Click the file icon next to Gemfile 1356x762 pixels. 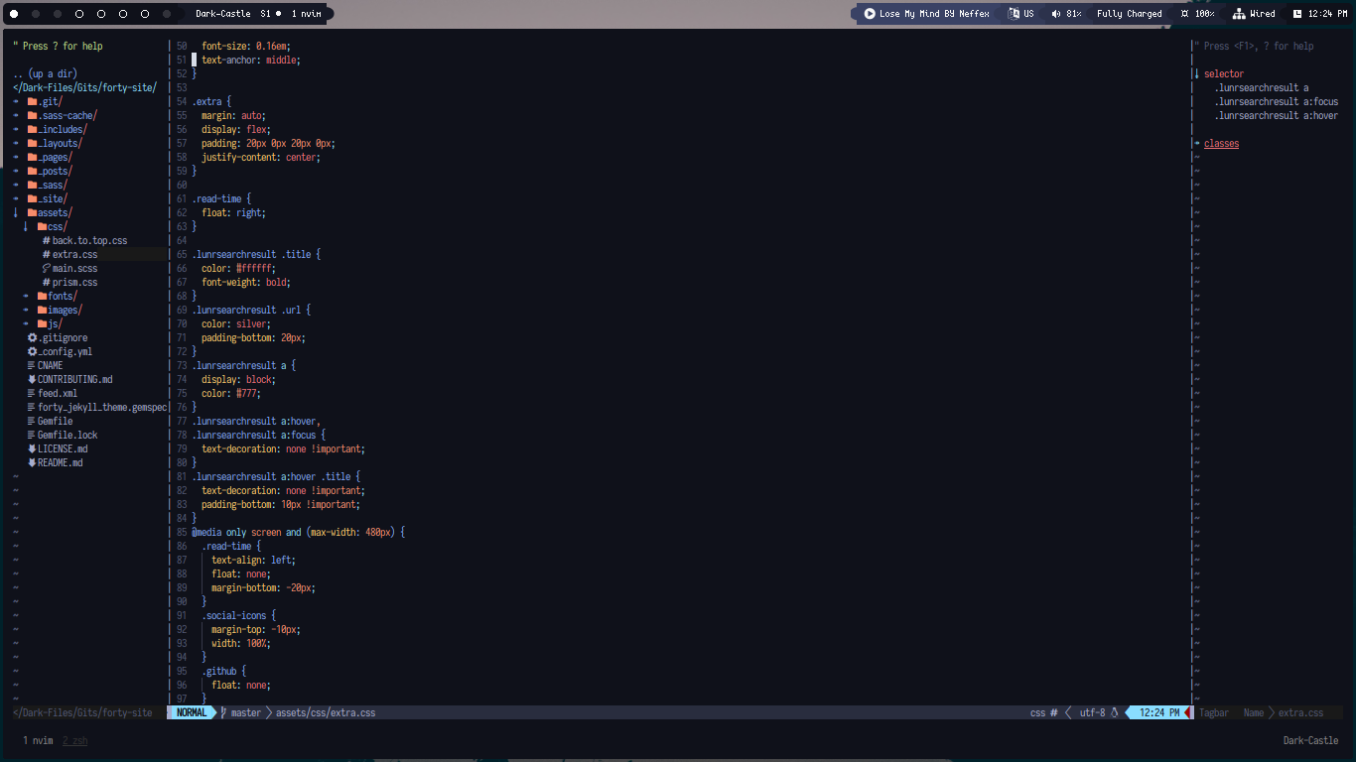(x=31, y=421)
